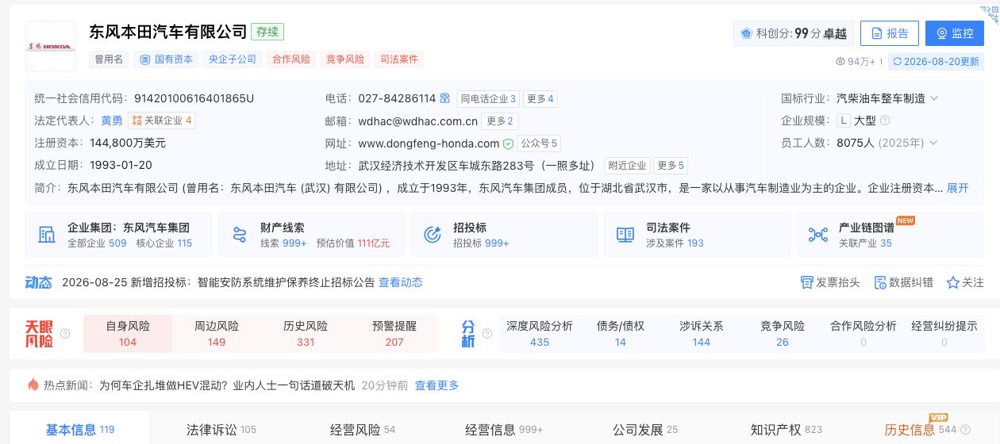Expand company description with 展开

(x=958, y=188)
